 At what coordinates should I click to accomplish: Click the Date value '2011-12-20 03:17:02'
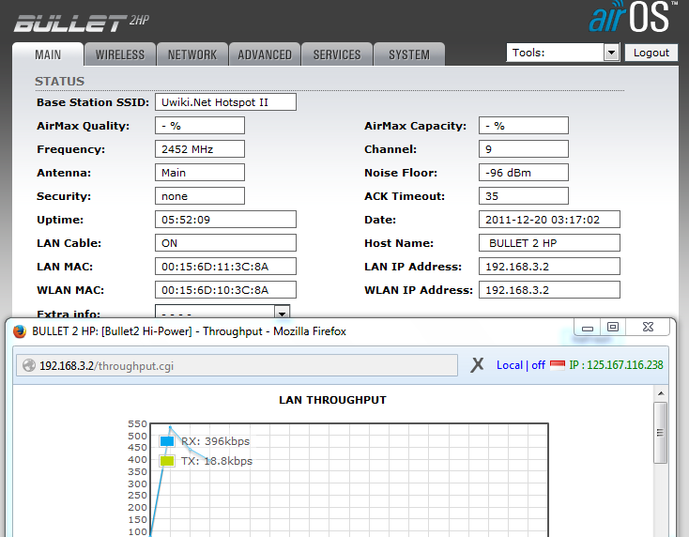coord(549,220)
